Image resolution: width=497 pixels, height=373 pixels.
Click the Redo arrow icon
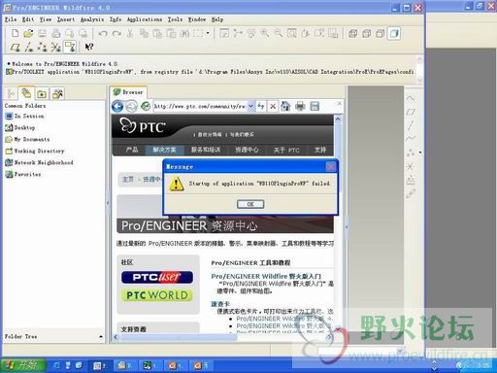pos(116,33)
